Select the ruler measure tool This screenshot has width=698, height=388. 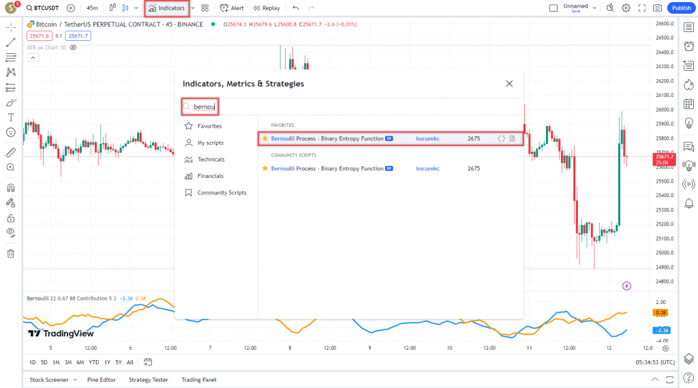click(x=11, y=152)
